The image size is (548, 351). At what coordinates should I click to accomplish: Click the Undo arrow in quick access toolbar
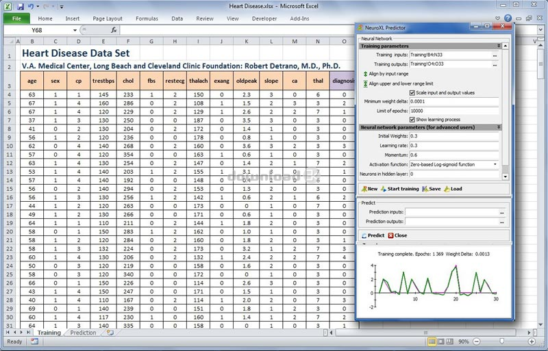tap(31, 7)
